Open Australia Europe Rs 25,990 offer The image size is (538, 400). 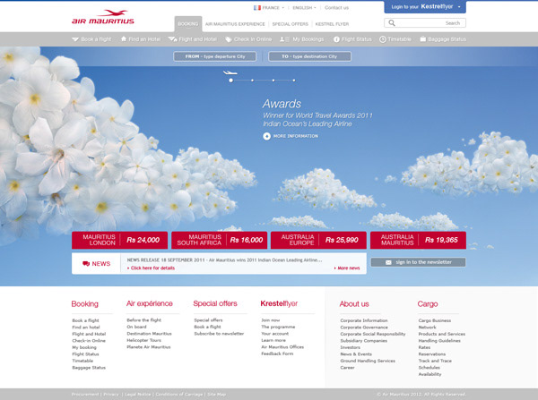point(318,240)
